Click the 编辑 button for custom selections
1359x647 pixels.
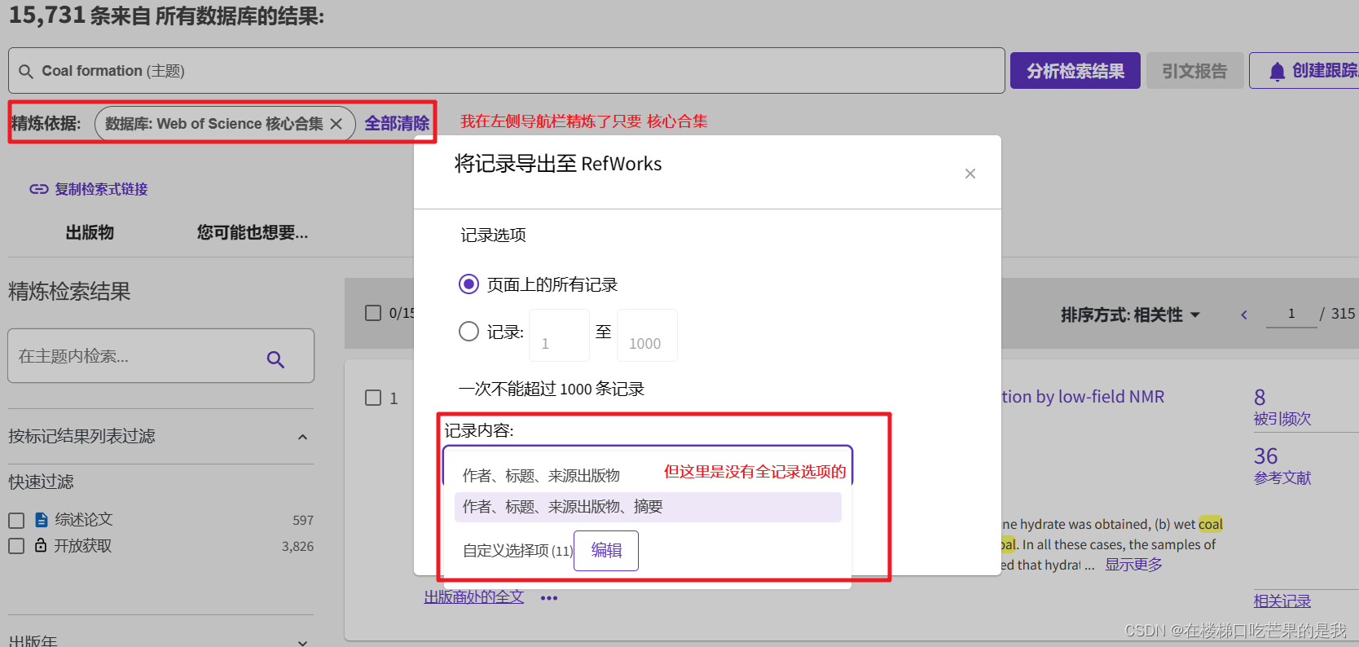pyautogui.click(x=606, y=551)
